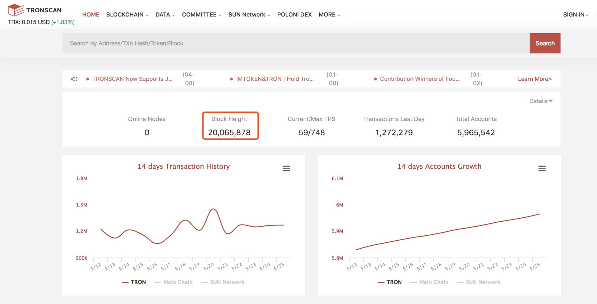
Task: Click the TRONSCAN logo icon
Action: click(16, 10)
